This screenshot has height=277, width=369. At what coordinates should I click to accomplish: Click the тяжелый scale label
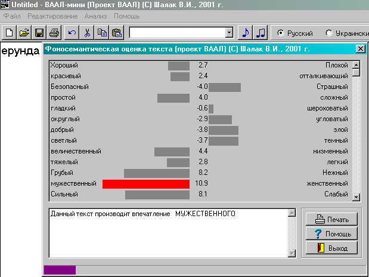click(64, 162)
